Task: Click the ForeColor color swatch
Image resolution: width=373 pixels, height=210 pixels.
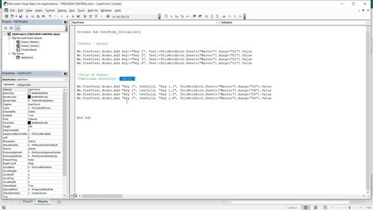Action: [29, 123]
